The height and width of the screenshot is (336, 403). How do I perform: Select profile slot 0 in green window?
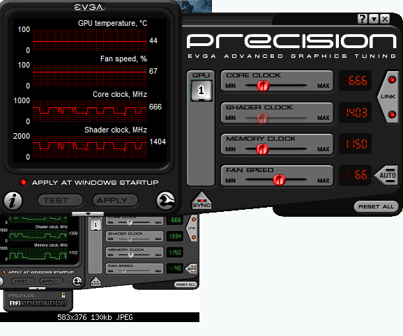pyautogui.click(x=64, y=303)
